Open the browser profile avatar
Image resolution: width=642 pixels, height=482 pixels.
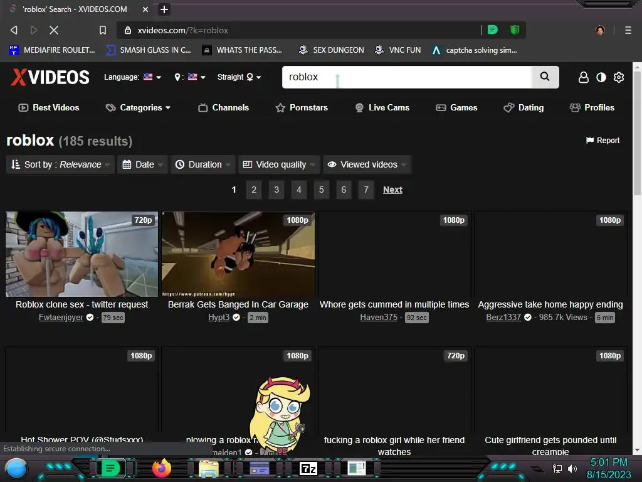(600, 30)
